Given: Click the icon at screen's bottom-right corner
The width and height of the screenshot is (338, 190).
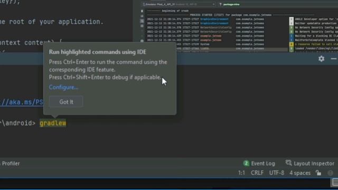Looking at the screenshot, I should (334, 183).
